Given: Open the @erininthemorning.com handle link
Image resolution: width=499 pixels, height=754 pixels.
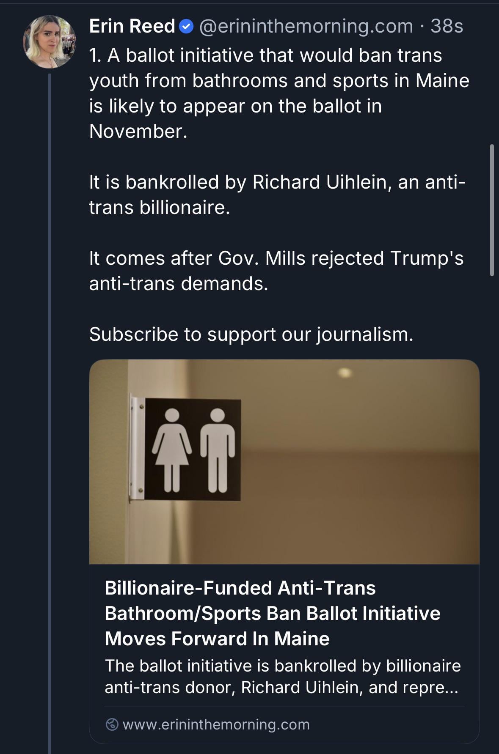Looking at the screenshot, I should [x=306, y=26].
